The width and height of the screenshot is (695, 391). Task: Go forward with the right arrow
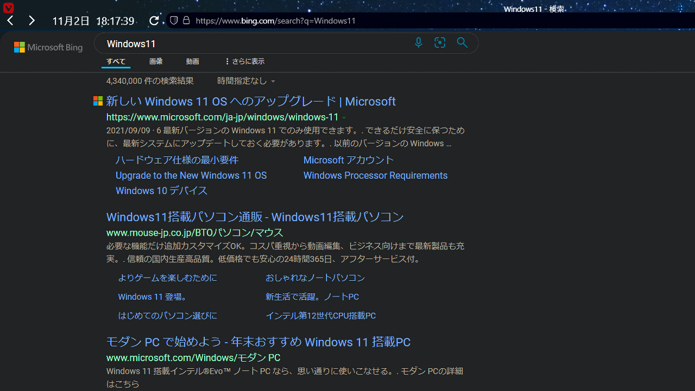point(31,21)
